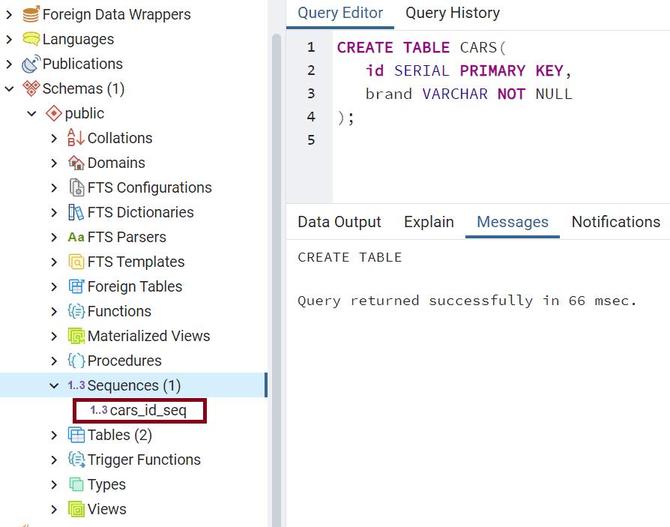This screenshot has width=670, height=527.
Task: Click the Languages speech bubble icon
Action: point(31,39)
